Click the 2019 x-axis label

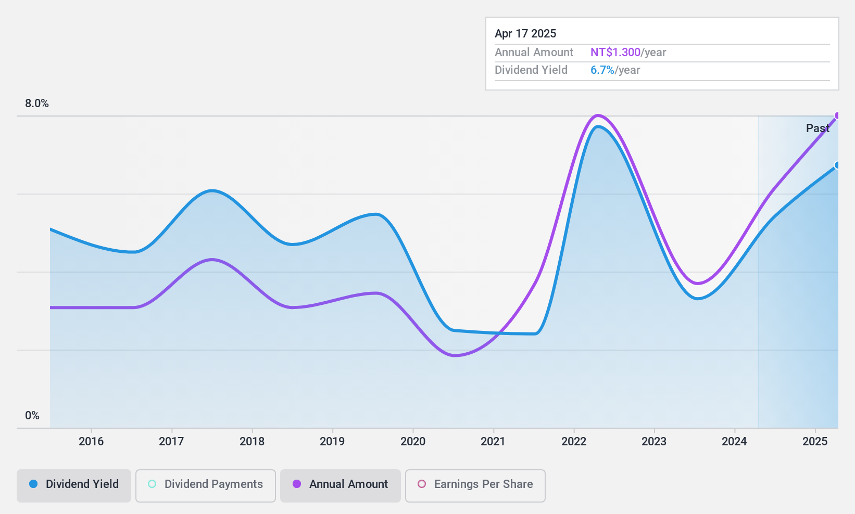click(332, 442)
